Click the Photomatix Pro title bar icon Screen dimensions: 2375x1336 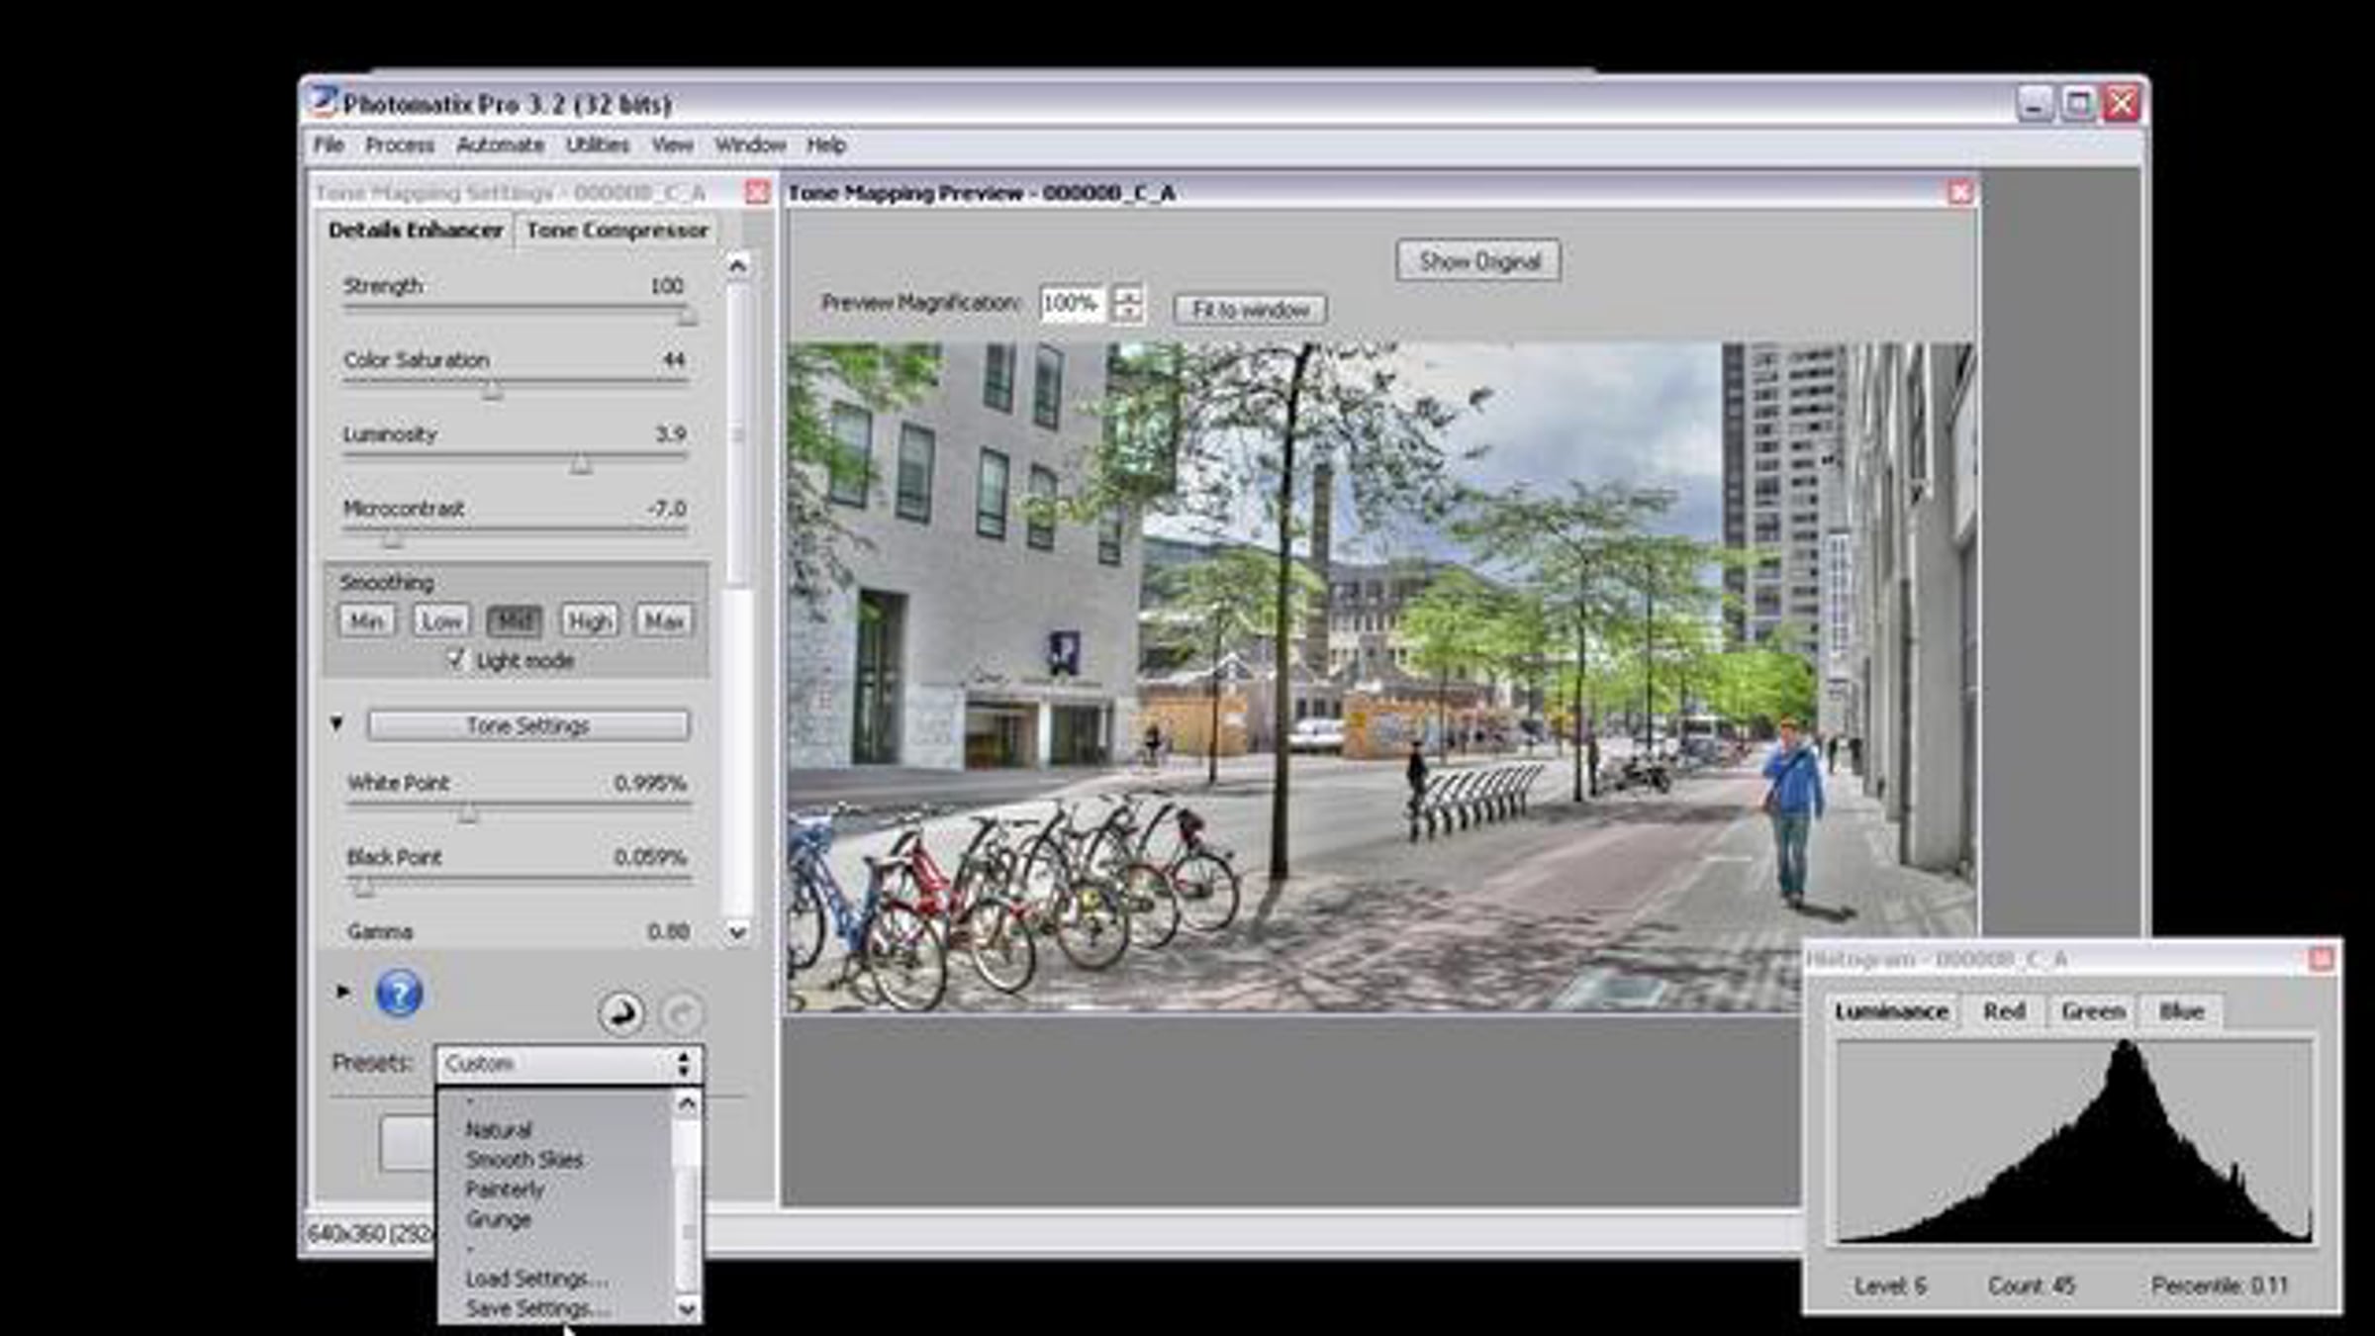[324, 102]
